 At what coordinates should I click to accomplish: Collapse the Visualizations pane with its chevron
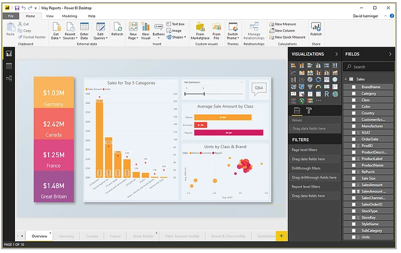coord(336,54)
